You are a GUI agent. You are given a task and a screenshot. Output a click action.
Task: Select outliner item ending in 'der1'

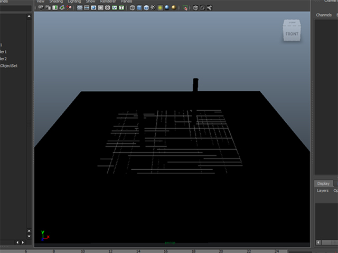[x=3, y=52]
